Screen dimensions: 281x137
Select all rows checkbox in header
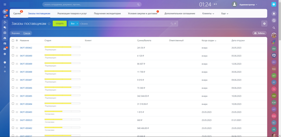[x=13, y=41]
